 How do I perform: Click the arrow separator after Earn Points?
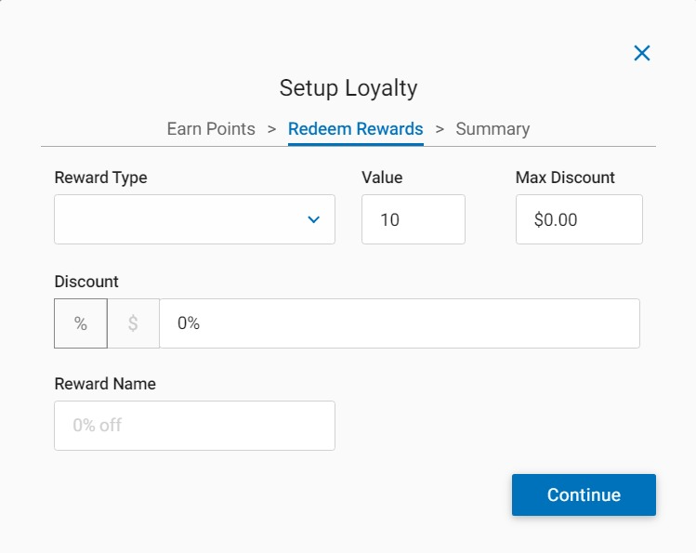pos(271,129)
